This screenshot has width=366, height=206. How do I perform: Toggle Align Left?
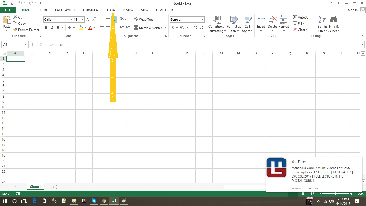click(102, 28)
